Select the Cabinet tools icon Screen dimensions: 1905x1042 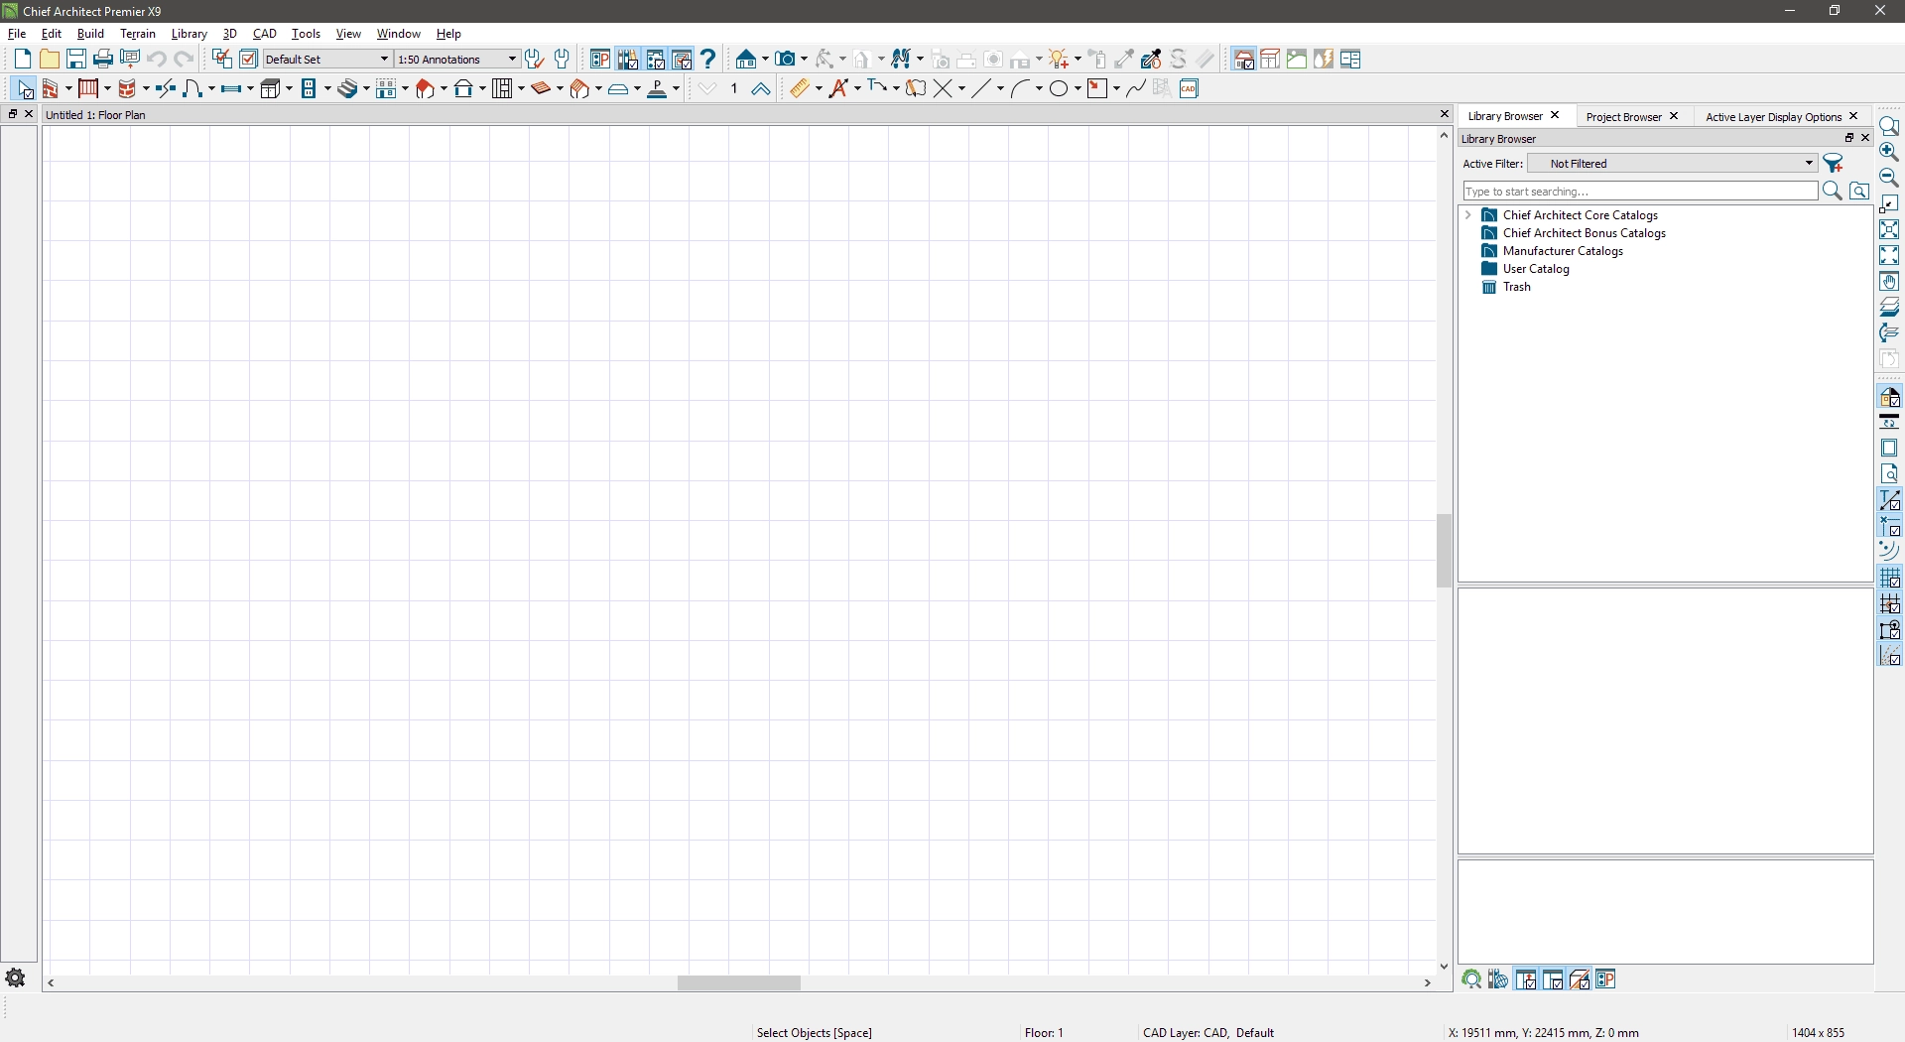coord(271,89)
